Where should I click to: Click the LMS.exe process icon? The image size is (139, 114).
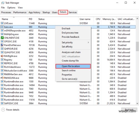point(2,23)
